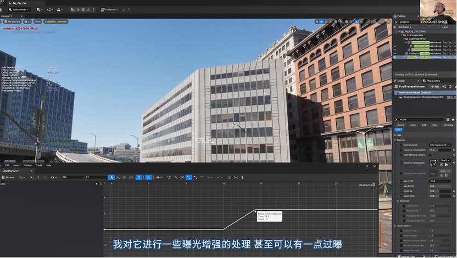
Task: Toggle the Speed Up override checkbox
Action: pos(401,191)
